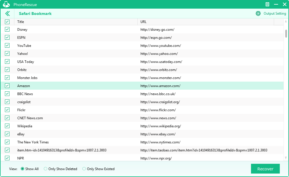The width and height of the screenshot is (289, 177).
Task: Click the http://www.craigslist.org/ URL cell
Action: [160, 102]
